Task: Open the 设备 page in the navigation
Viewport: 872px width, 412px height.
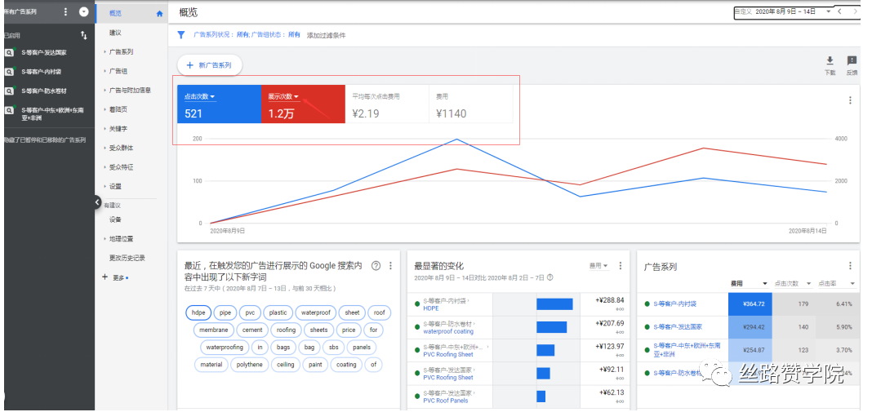Action: tap(115, 219)
